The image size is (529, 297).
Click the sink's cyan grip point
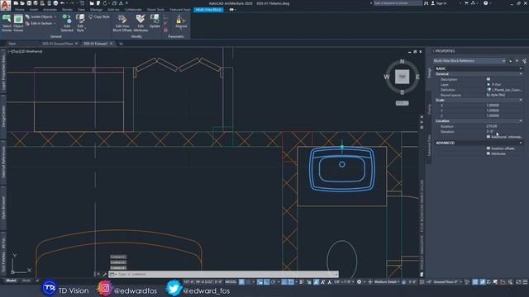coord(342,147)
